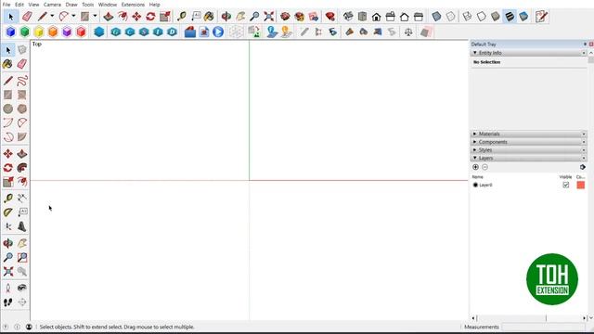The width and height of the screenshot is (594, 334).
Task: Click the Layer0 color swatch
Action: pyautogui.click(x=580, y=185)
